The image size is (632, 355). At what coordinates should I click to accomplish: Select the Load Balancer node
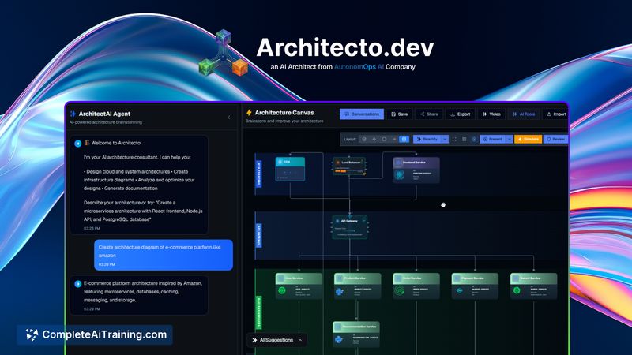pos(349,166)
